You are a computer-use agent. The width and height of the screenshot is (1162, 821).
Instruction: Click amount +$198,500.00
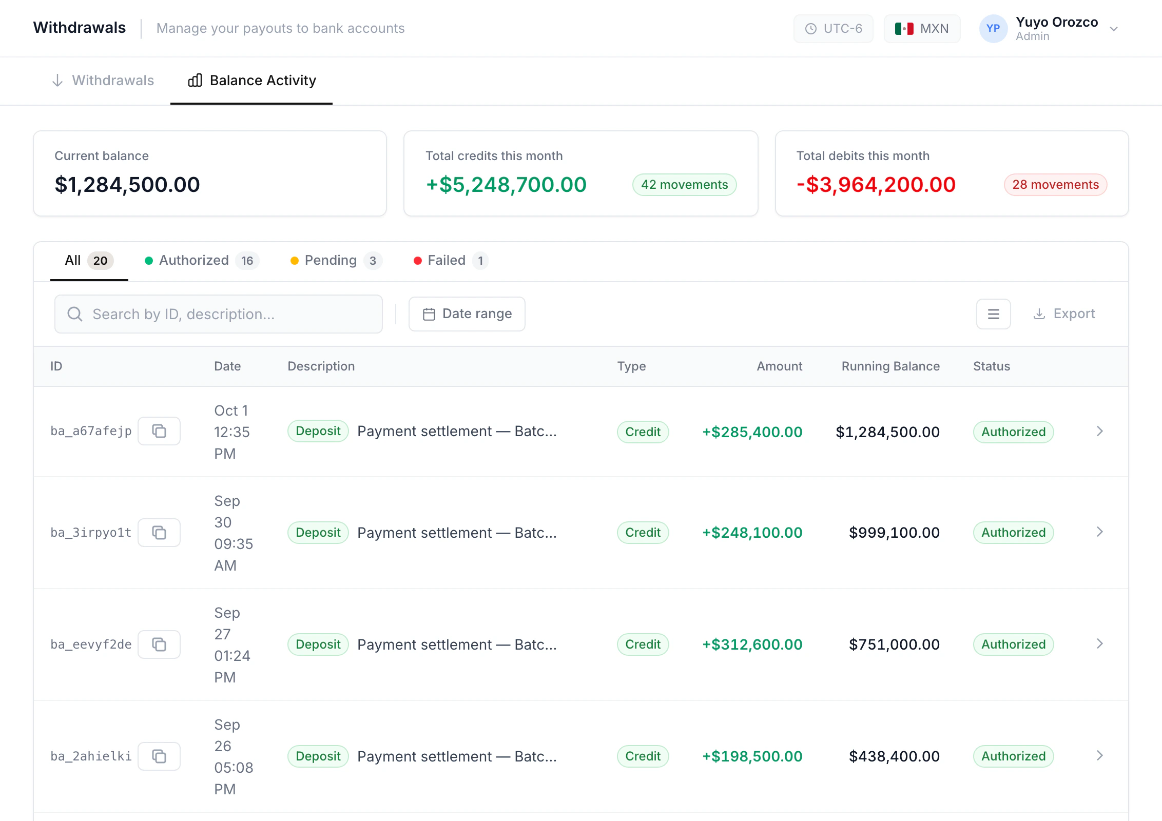(x=752, y=756)
